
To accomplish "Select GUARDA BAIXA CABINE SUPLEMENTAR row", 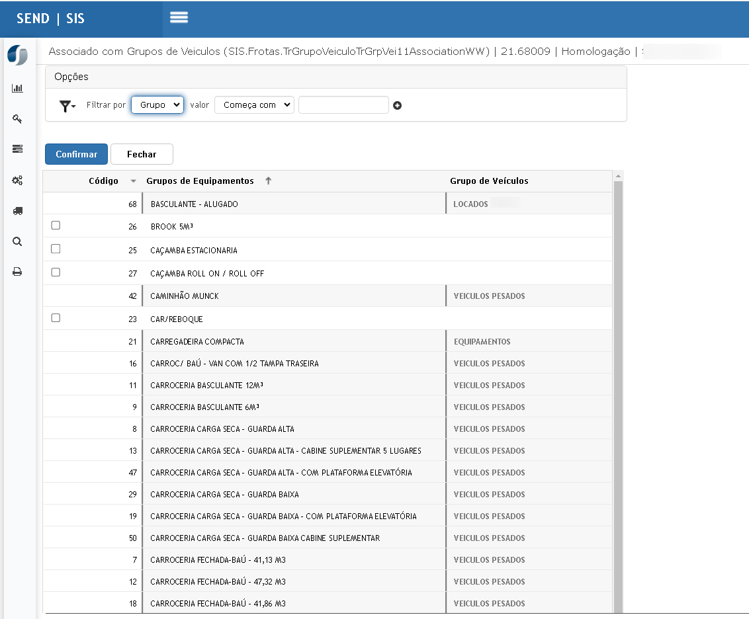I will 328,538.
